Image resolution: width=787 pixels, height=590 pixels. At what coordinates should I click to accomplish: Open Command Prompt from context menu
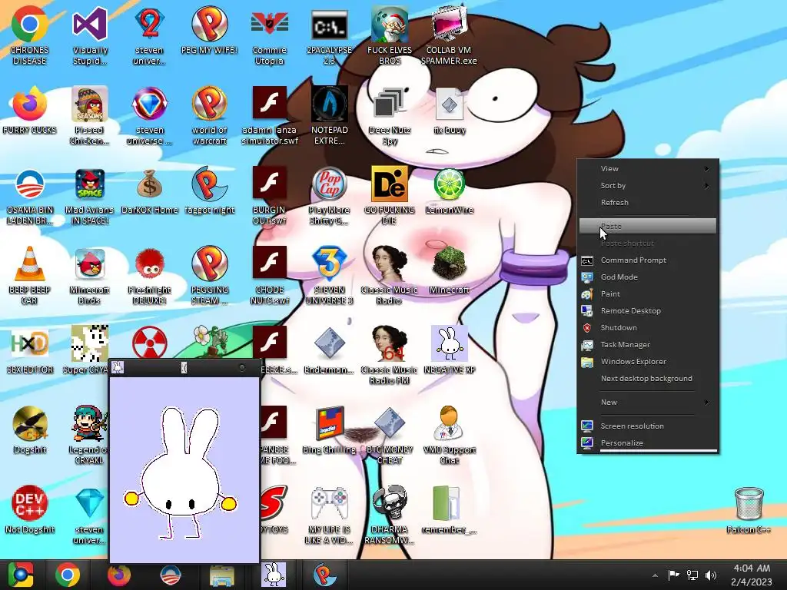[x=647, y=260]
